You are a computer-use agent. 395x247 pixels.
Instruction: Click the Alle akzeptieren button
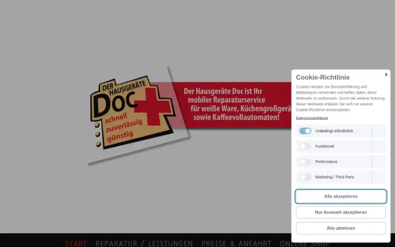pos(341,196)
